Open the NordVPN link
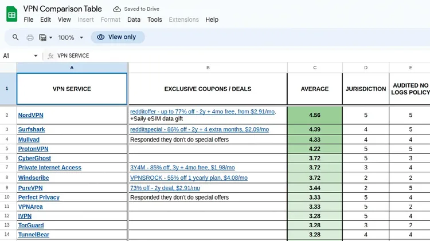Viewport: 430px width, 241px height. [x=31, y=115]
